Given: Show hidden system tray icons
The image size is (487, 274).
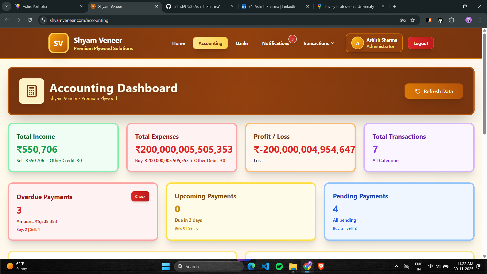Looking at the screenshot, I should [396, 266].
